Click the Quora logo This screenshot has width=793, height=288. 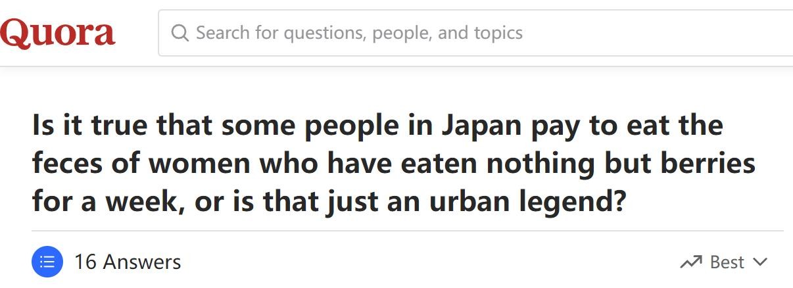pos(57,32)
